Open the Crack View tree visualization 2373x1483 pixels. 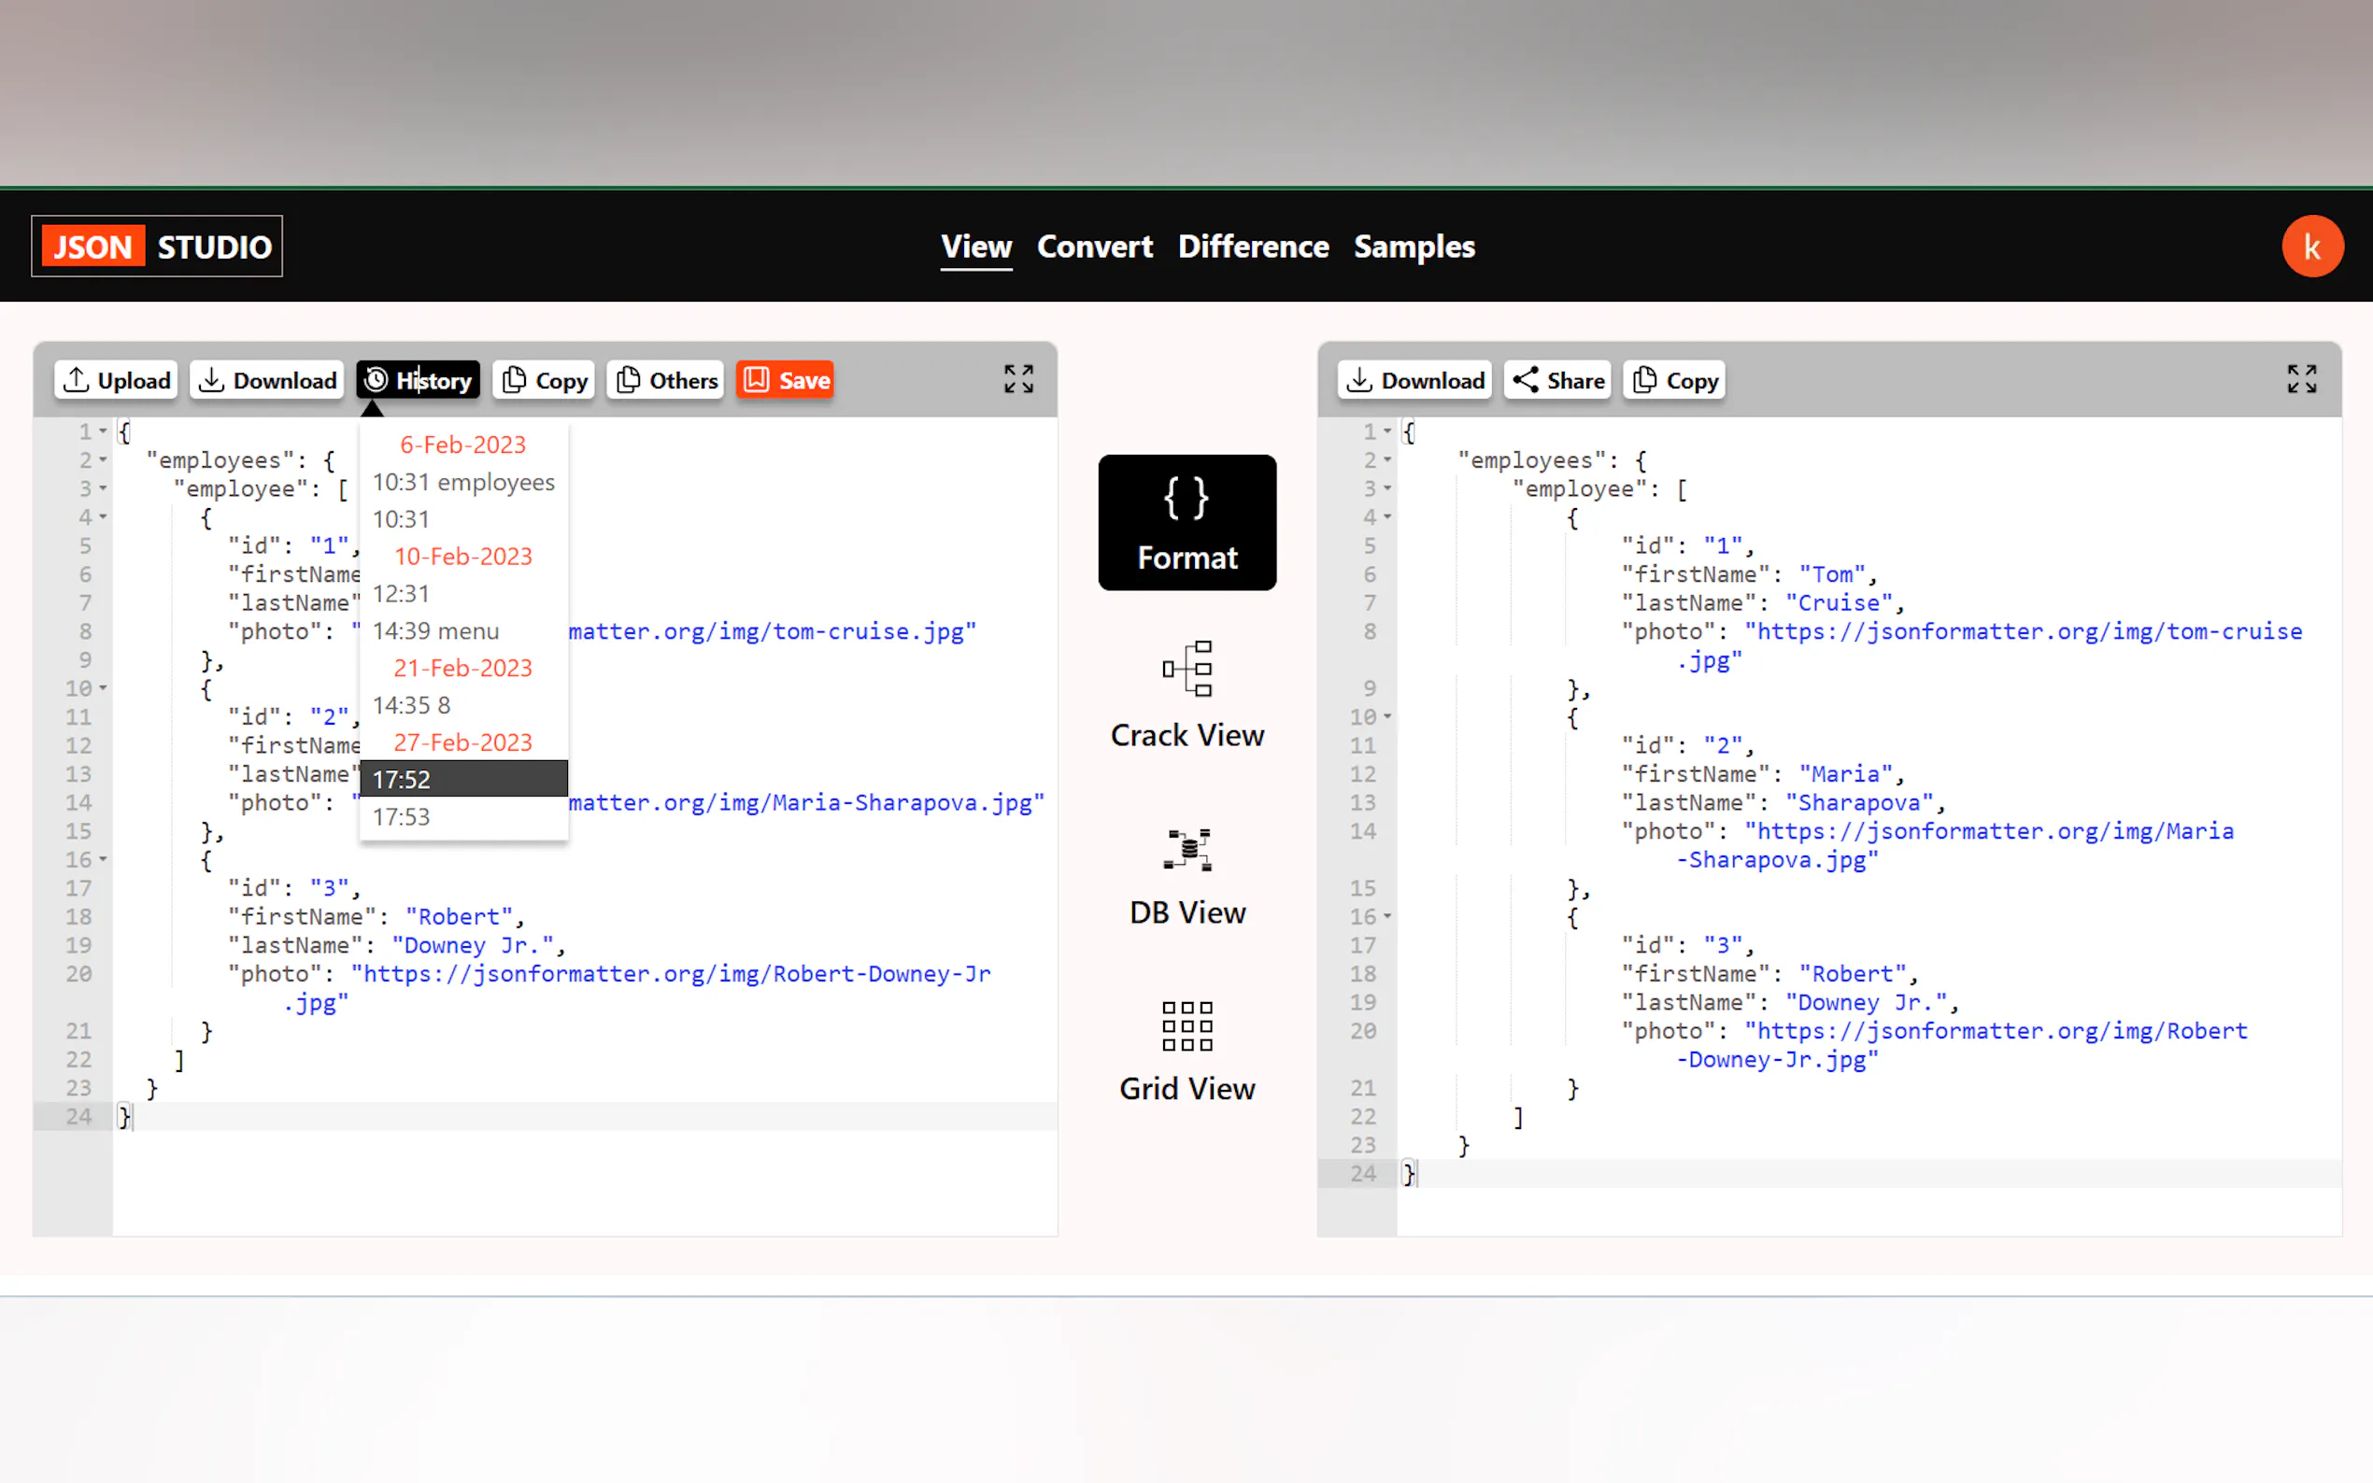pos(1186,695)
